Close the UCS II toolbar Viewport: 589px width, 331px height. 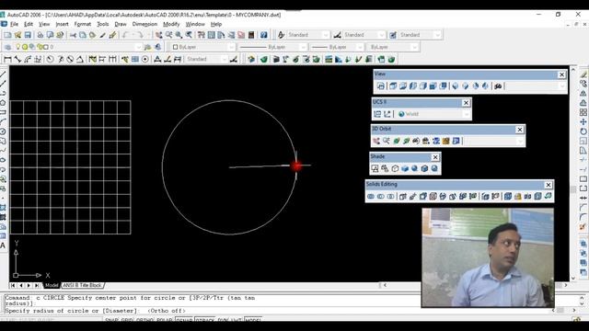[x=467, y=102]
